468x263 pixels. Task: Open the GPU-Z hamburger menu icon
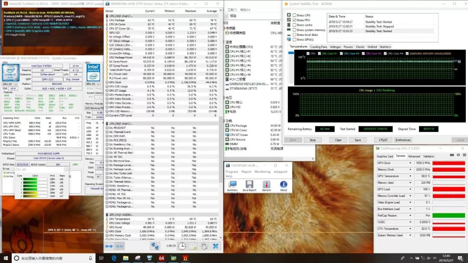465,155
